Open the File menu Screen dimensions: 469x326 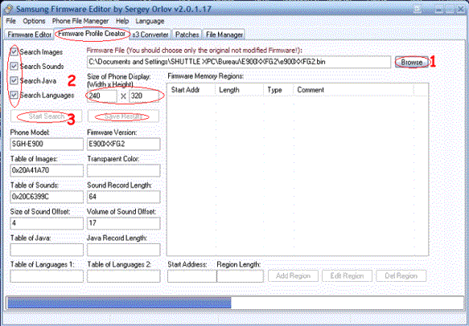[x=10, y=21]
